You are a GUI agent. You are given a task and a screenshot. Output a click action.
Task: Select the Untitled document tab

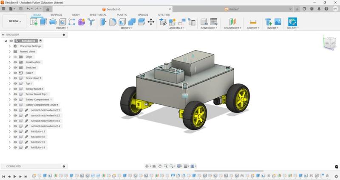(x=233, y=9)
